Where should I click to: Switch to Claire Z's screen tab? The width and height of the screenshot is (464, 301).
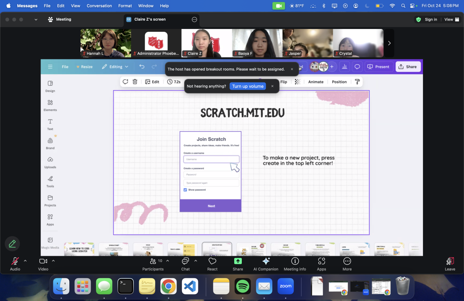[161, 20]
